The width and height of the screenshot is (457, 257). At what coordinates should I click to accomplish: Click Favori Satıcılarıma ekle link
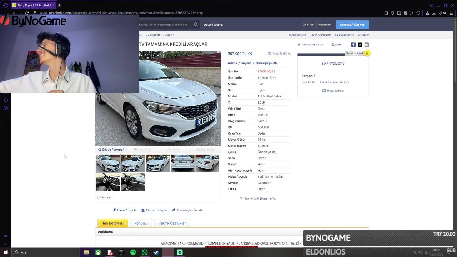point(335,82)
